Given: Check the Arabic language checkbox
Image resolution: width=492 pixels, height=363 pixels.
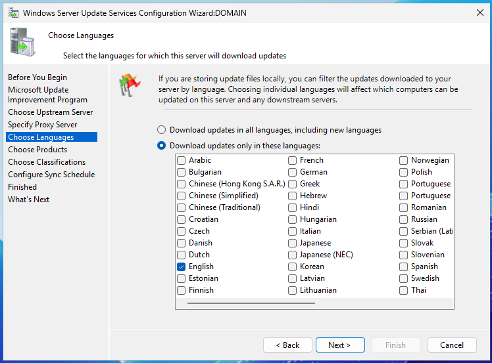Looking at the screenshot, I should click(x=181, y=160).
